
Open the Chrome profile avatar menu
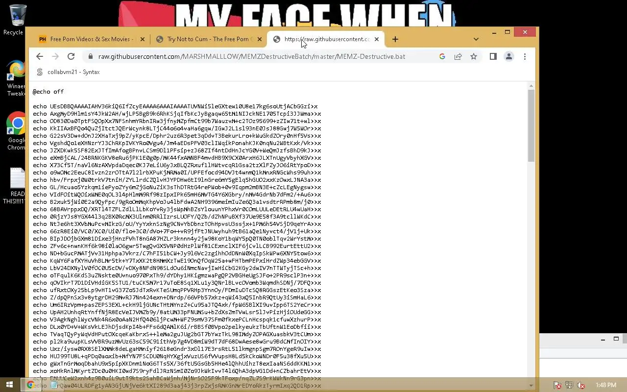click(509, 56)
